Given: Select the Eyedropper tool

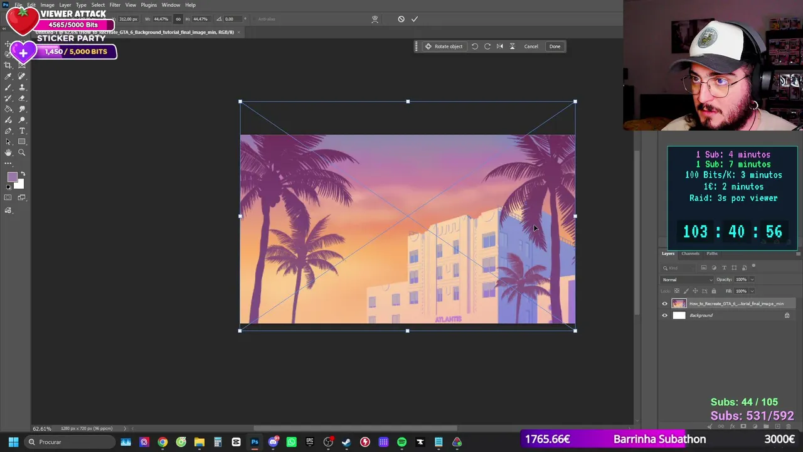Looking at the screenshot, I should (x=8, y=77).
